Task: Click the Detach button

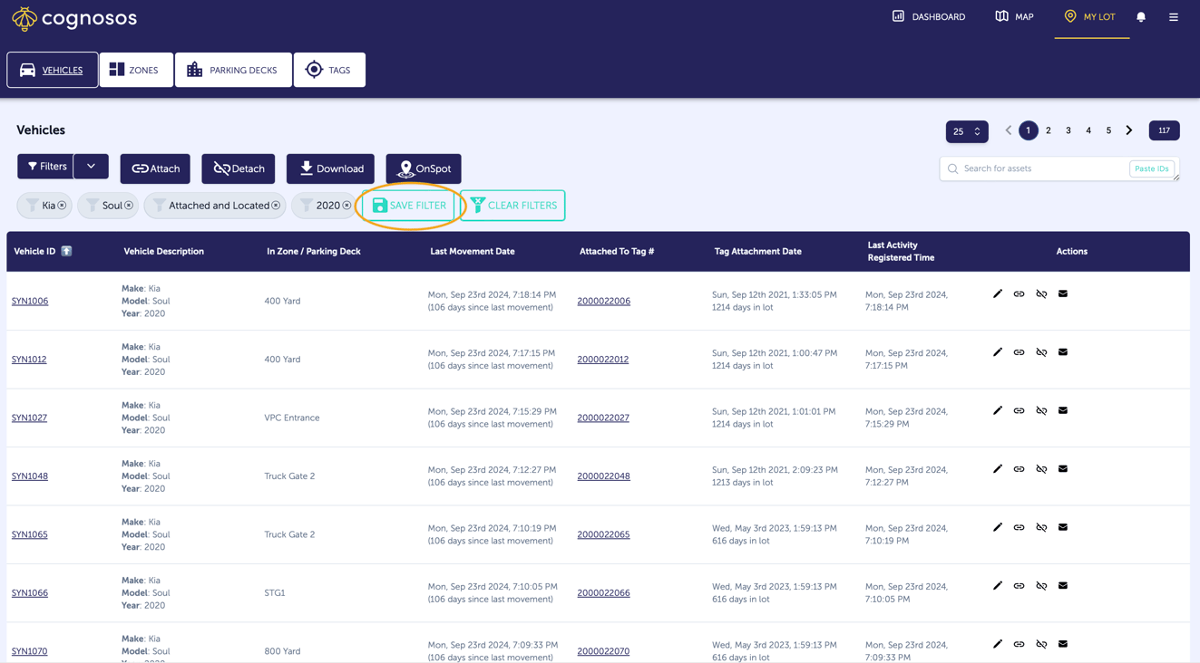Action: pyautogui.click(x=239, y=168)
